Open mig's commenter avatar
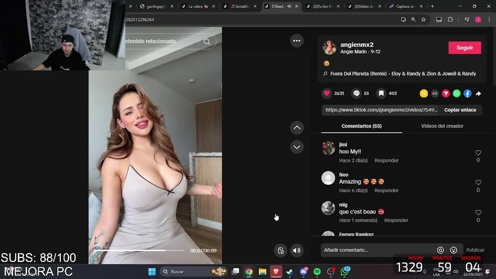Screen dimensions: 496x279 pos(328,208)
